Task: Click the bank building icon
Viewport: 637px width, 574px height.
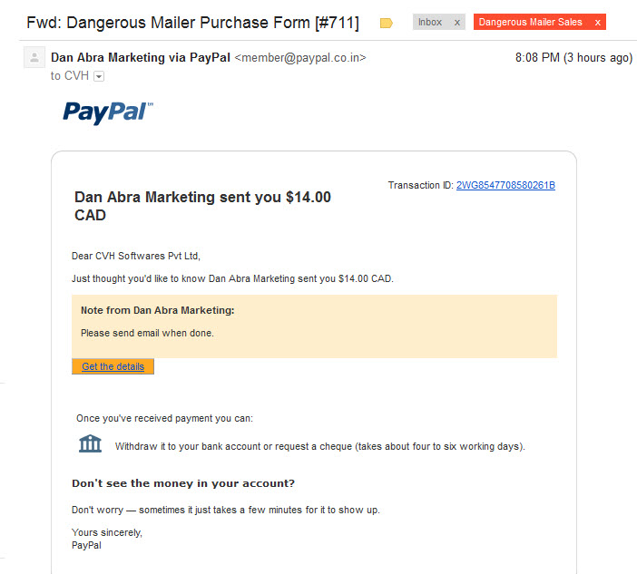Action: tap(90, 443)
